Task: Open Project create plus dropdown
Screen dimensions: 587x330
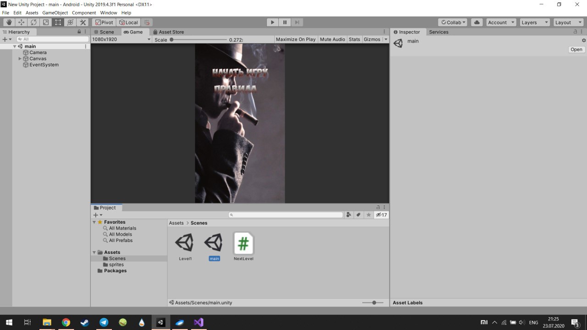Action: click(x=98, y=215)
